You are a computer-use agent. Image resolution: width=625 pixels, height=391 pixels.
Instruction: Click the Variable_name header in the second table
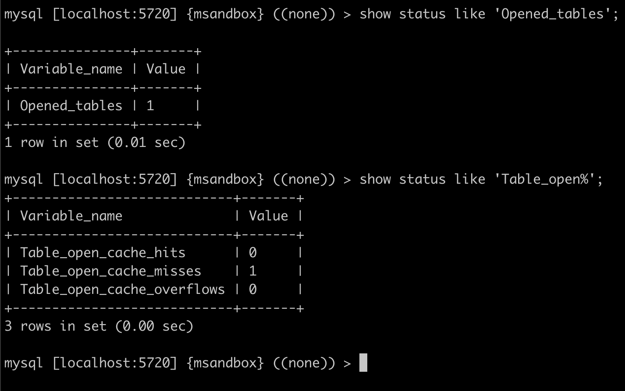[71, 216]
